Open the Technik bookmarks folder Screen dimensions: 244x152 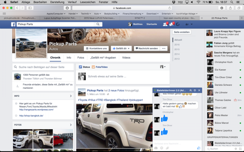pos(86,14)
